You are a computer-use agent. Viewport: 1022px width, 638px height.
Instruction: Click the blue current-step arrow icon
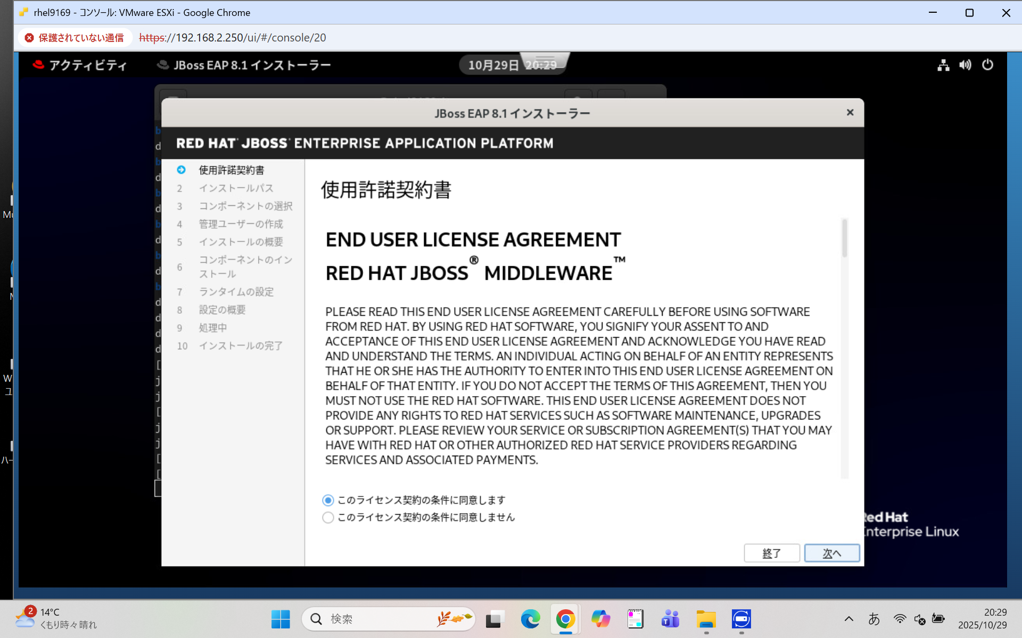(x=181, y=170)
